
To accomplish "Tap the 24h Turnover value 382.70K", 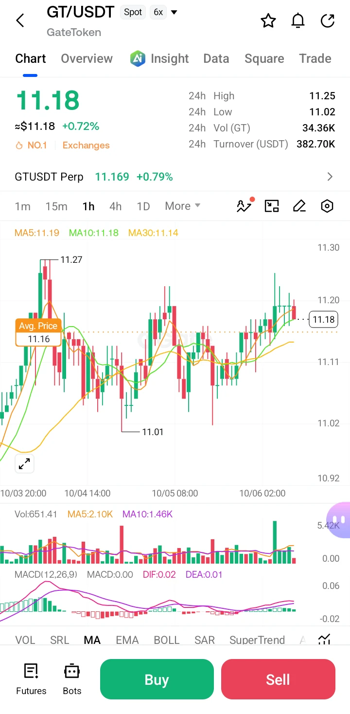I will 316,144.
